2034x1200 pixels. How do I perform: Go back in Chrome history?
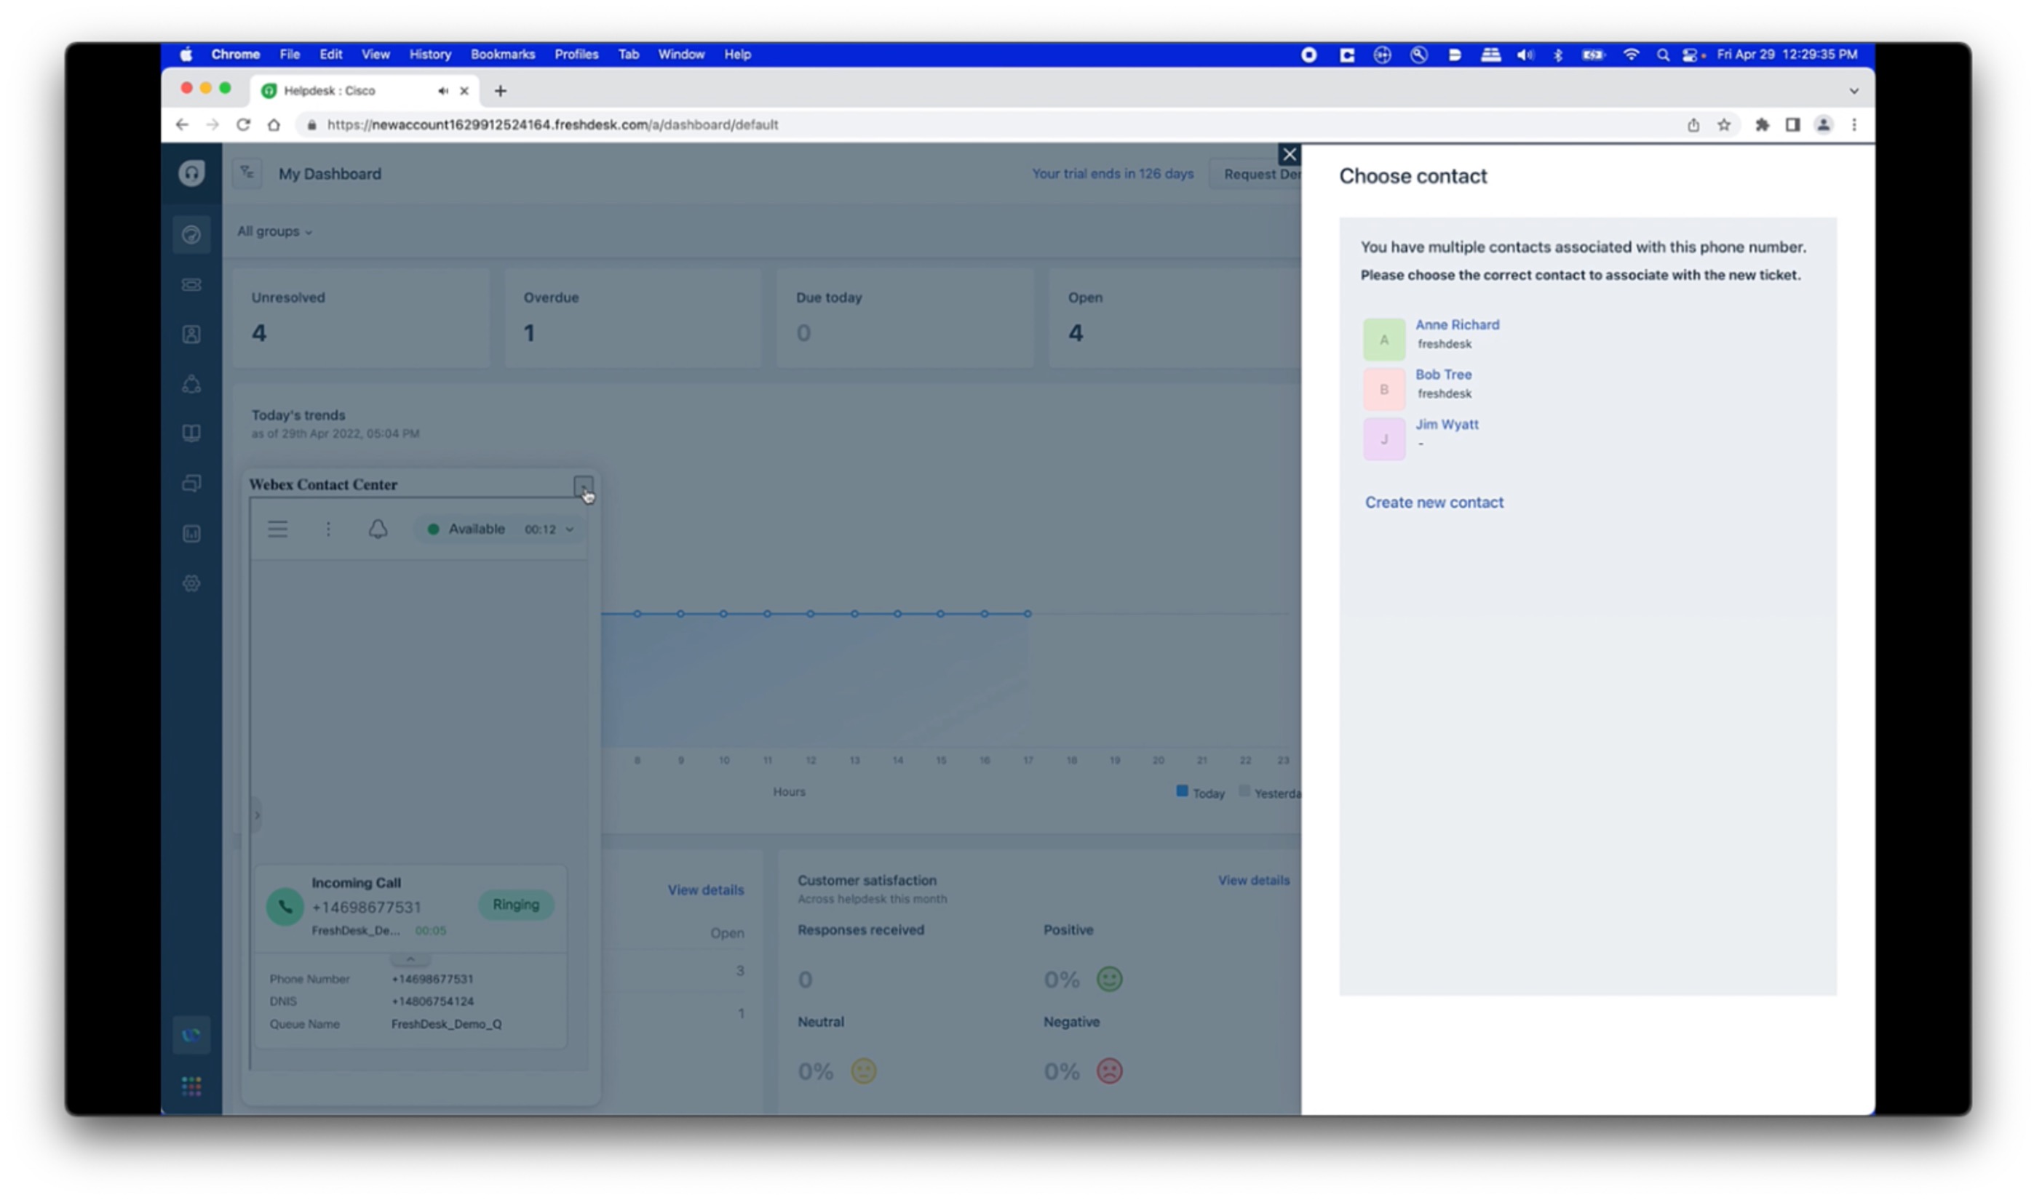click(182, 124)
